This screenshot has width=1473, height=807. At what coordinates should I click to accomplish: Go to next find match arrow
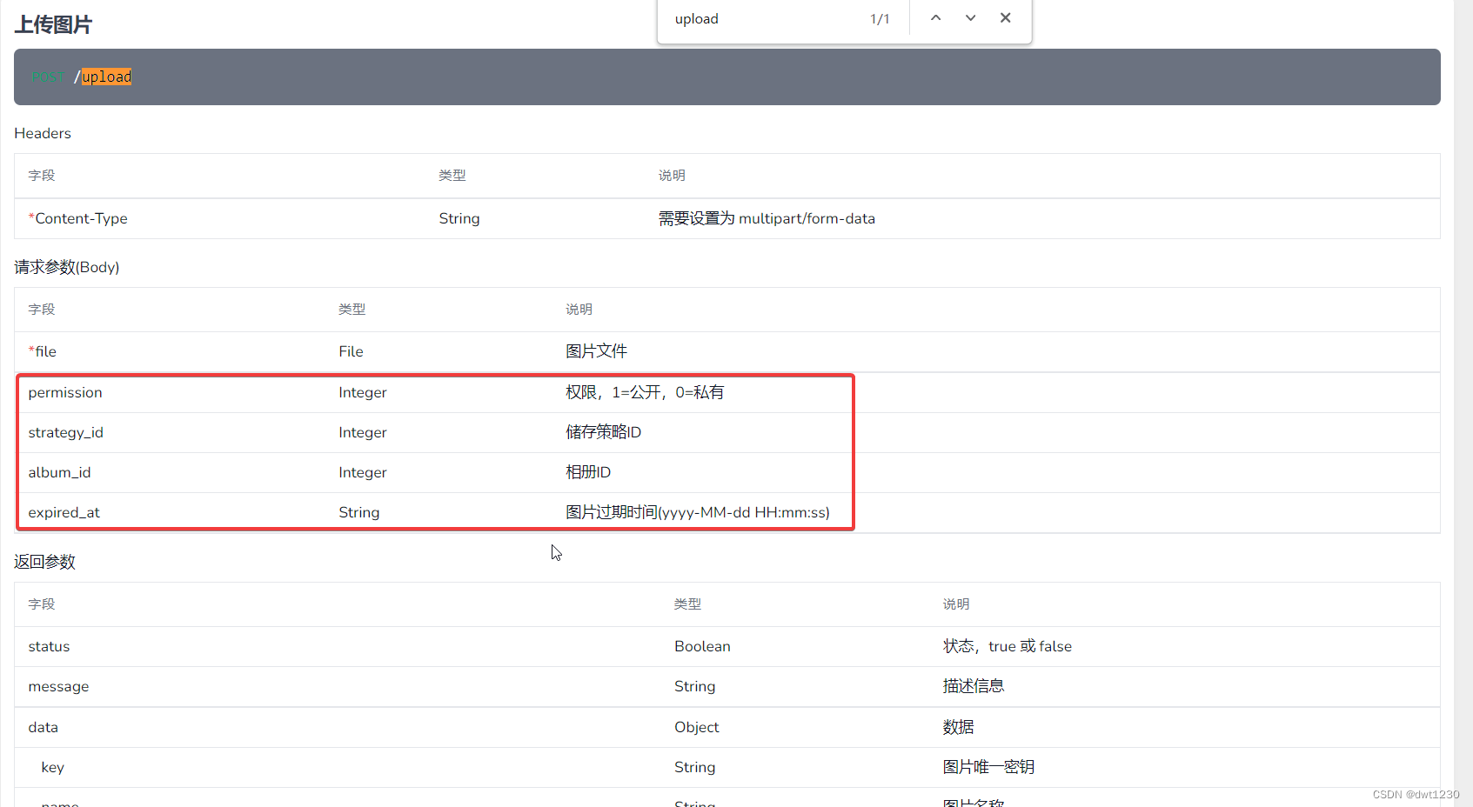tap(970, 18)
